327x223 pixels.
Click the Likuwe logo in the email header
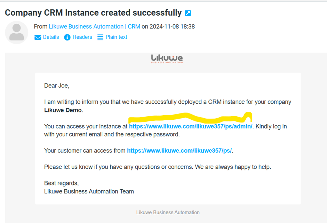[x=167, y=59]
